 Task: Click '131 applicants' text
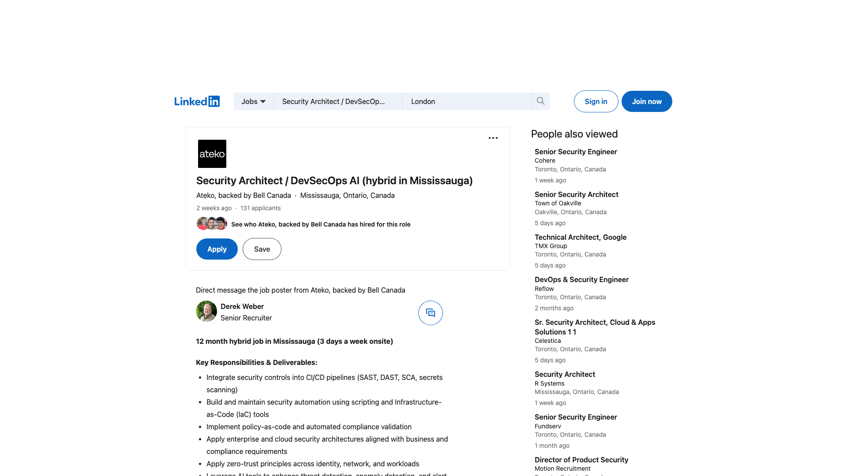pos(260,208)
